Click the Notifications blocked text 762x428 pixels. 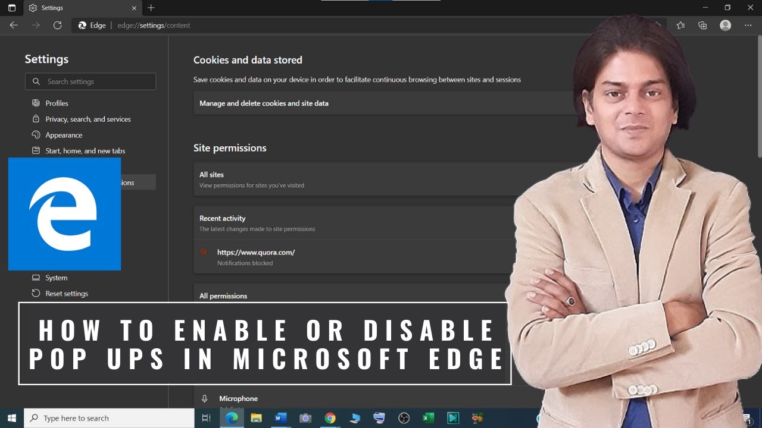coord(245,263)
